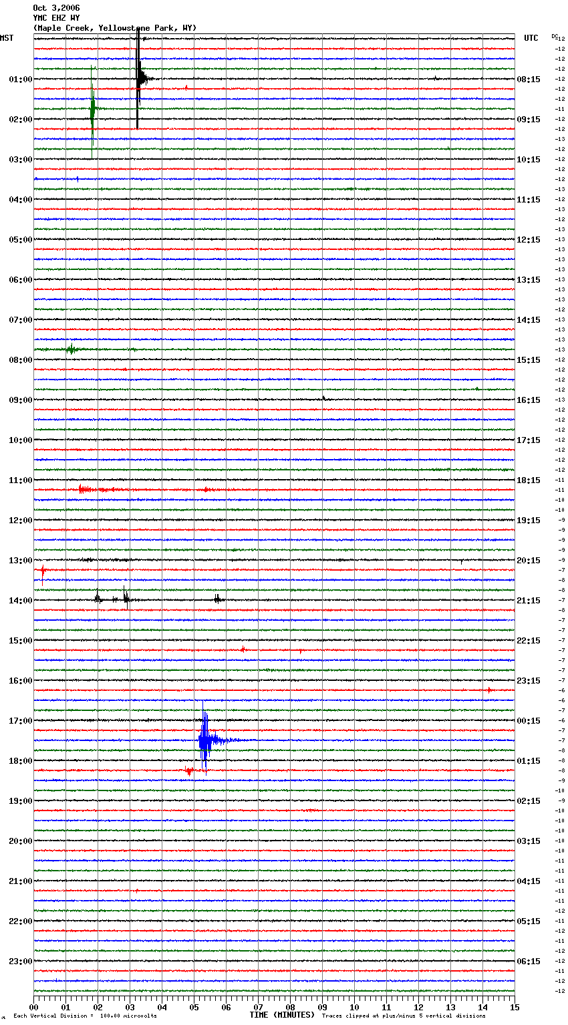Select the 02:00 MST time label
The image size is (568, 1025).
pos(21,120)
